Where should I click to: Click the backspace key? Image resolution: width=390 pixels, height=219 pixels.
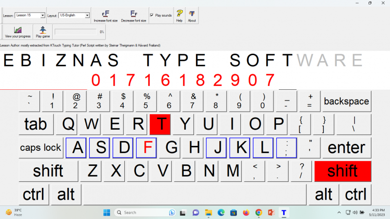point(347,101)
